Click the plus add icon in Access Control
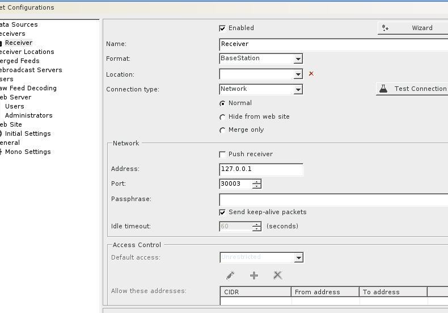This screenshot has height=313, width=448. pyautogui.click(x=253, y=276)
